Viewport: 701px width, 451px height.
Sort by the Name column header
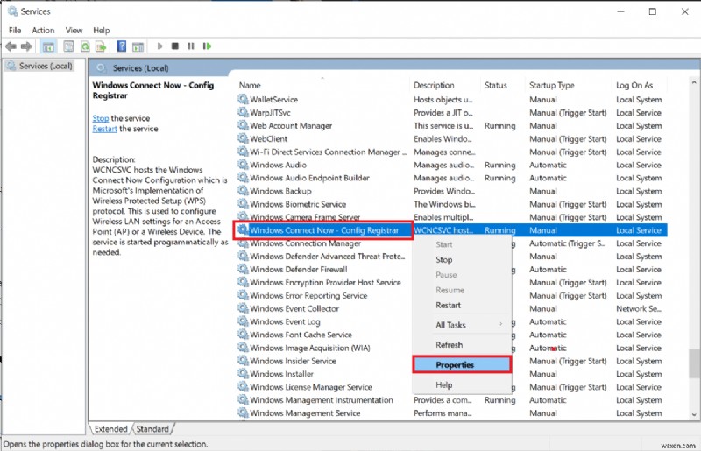[x=321, y=85]
